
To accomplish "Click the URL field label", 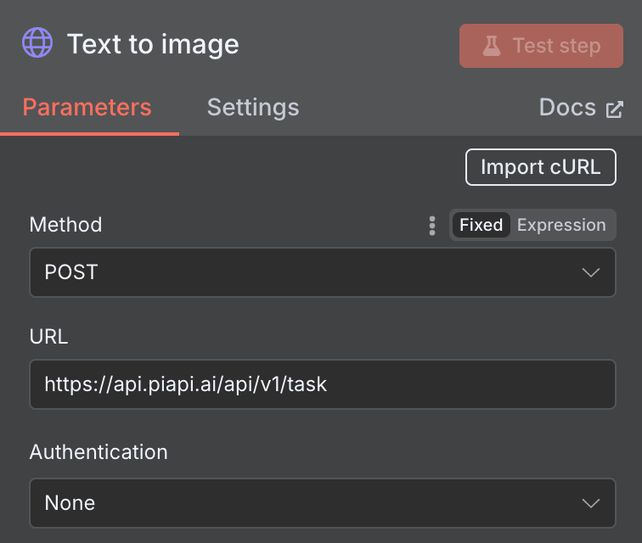I will [x=48, y=337].
